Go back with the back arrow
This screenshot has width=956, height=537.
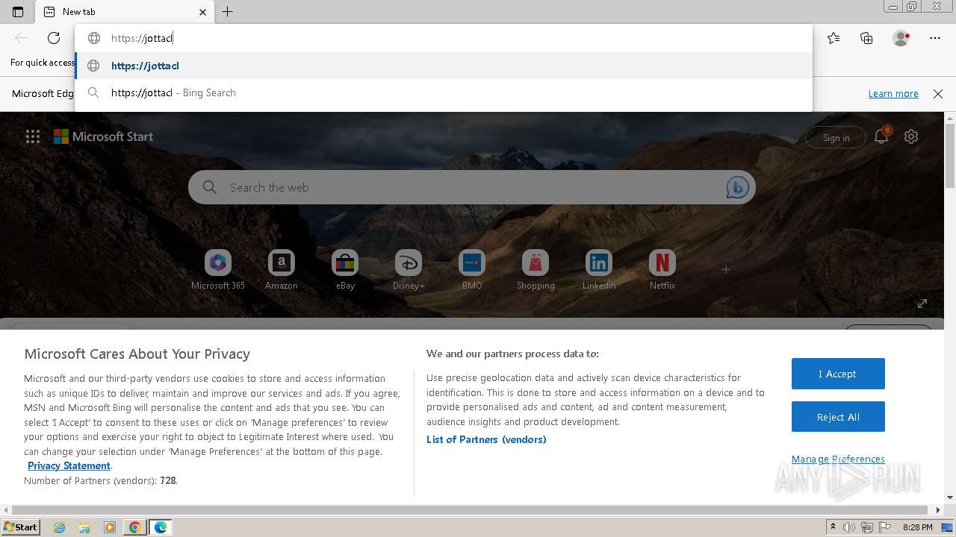click(x=21, y=38)
